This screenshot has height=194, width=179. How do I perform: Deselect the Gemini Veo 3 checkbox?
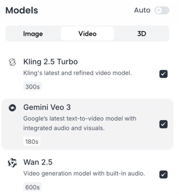pos(163,124)
